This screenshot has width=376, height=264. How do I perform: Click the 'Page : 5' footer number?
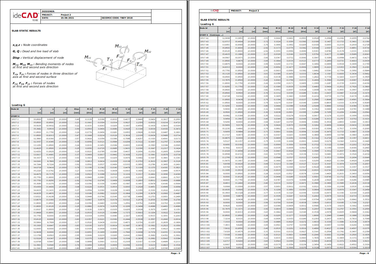[x=176, y=253]
